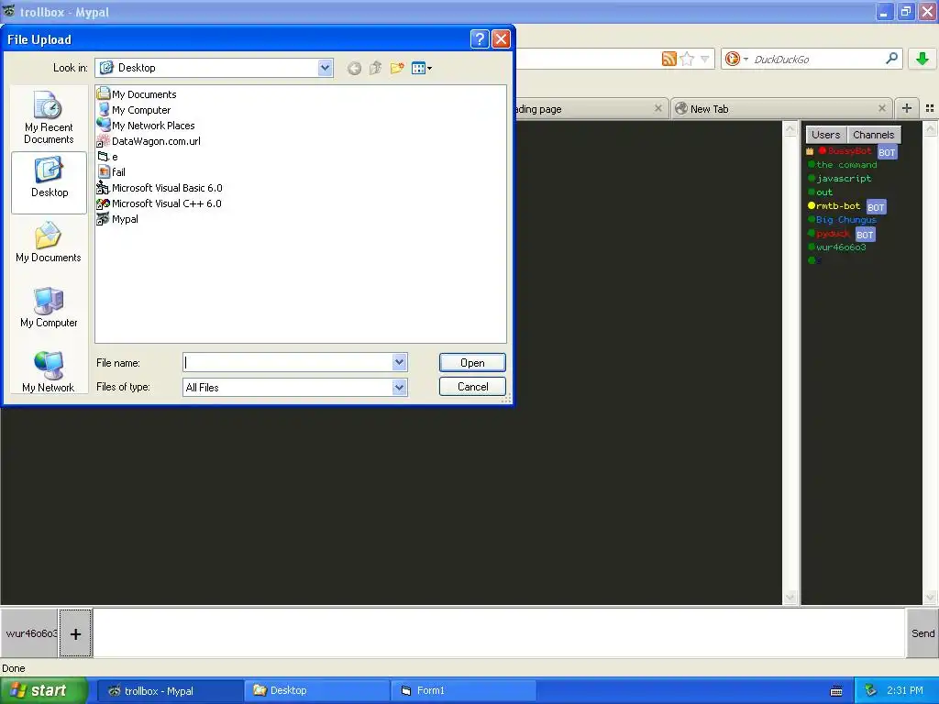Go to My Documents in the places bar

pyautogui.click(x=49, y=242)
